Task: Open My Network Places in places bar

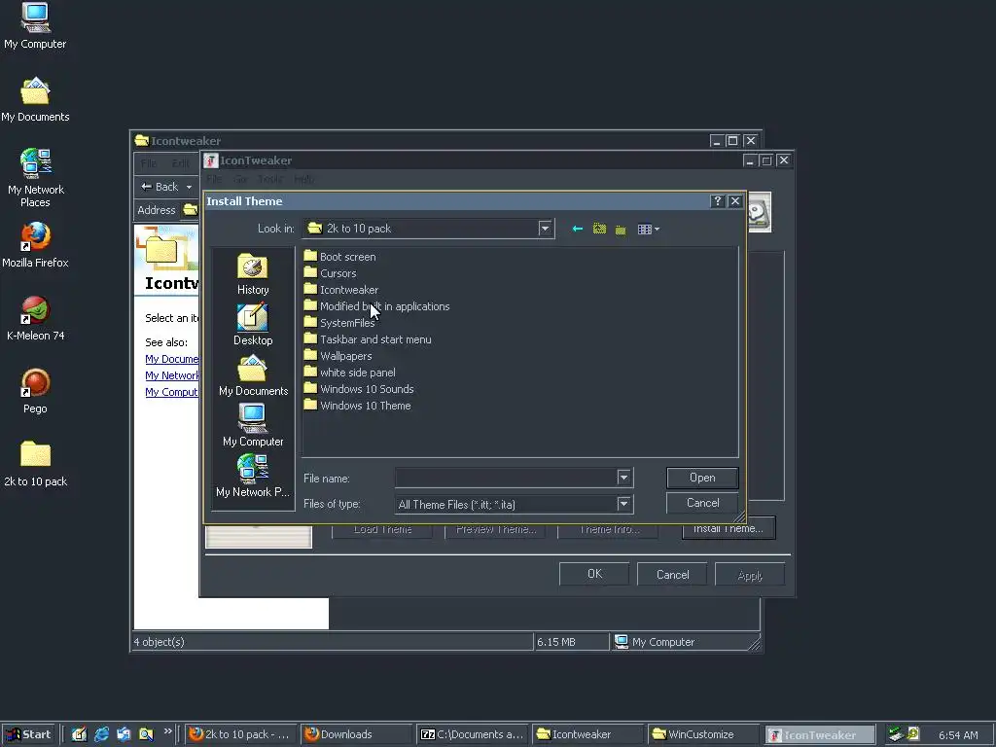Action: 253,477
